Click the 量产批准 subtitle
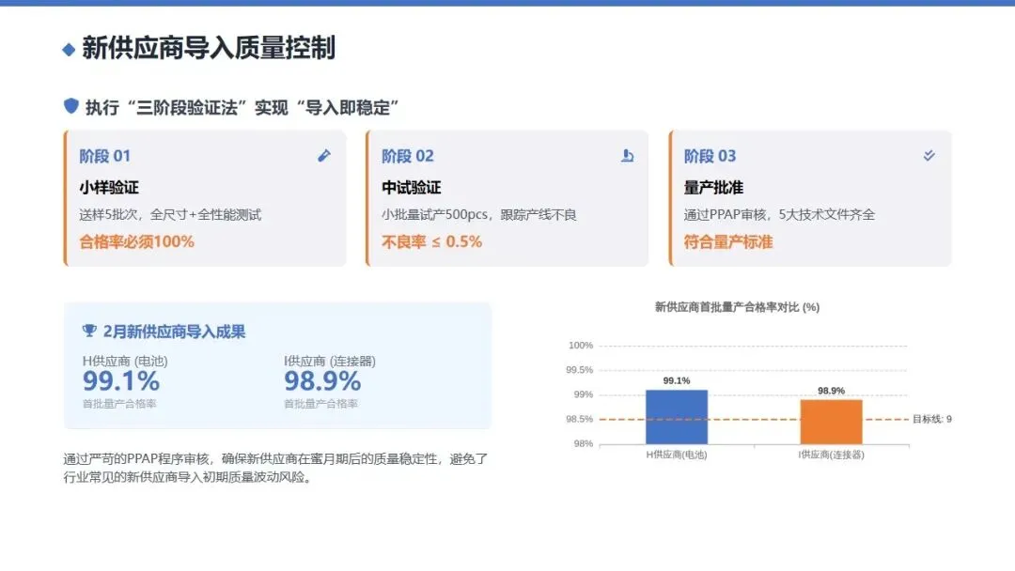 [713, 188]
